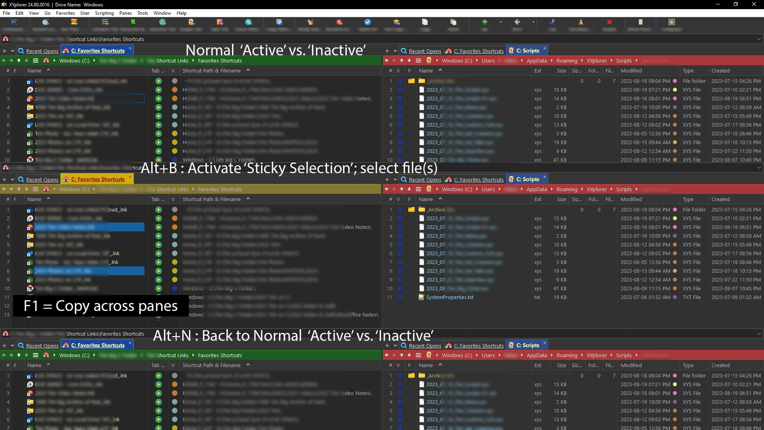
Task: Click the blue-highlighted selected row 3 in middle-left list
Action: click(89, 227)
